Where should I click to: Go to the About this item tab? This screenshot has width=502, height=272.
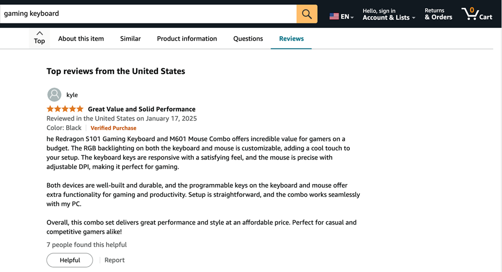(x=81, y=38)
